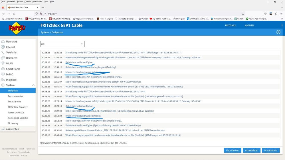Open the FRITZ!Box three-dot menu

point(282,25)
